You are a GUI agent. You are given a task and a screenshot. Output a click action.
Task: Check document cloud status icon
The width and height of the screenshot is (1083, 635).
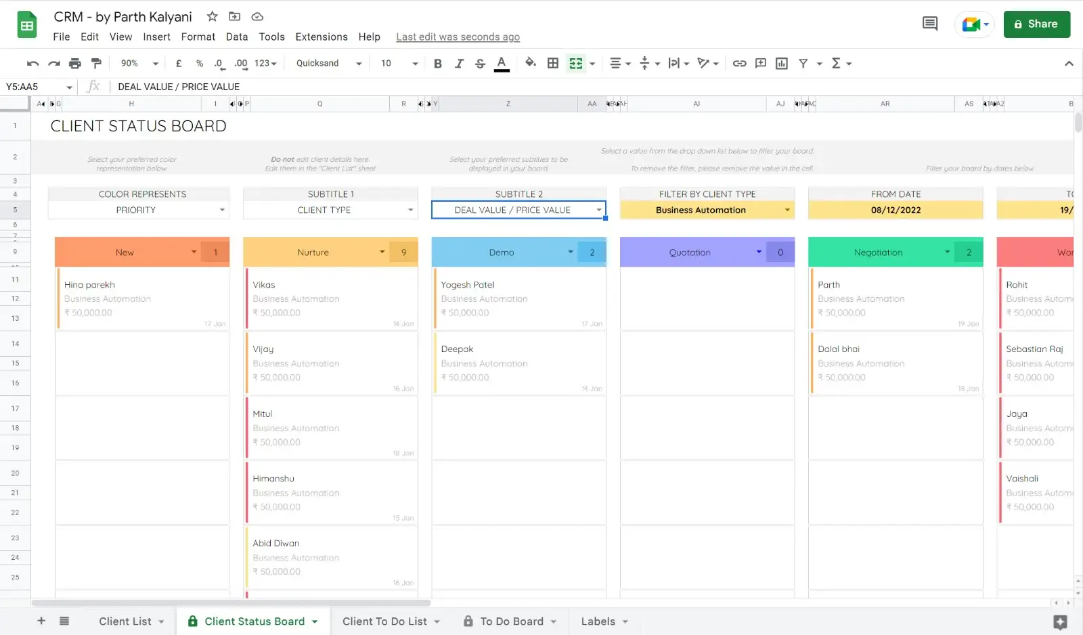tap(257, 16)
